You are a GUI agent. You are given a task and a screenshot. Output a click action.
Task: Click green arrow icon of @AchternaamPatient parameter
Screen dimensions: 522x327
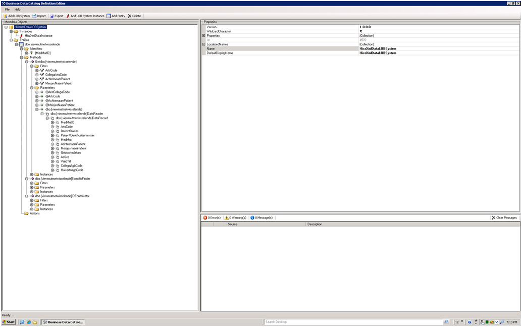click(42, 100)
